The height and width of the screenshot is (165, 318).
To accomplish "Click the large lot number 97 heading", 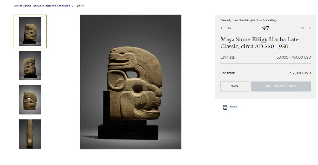I will 265,28.
